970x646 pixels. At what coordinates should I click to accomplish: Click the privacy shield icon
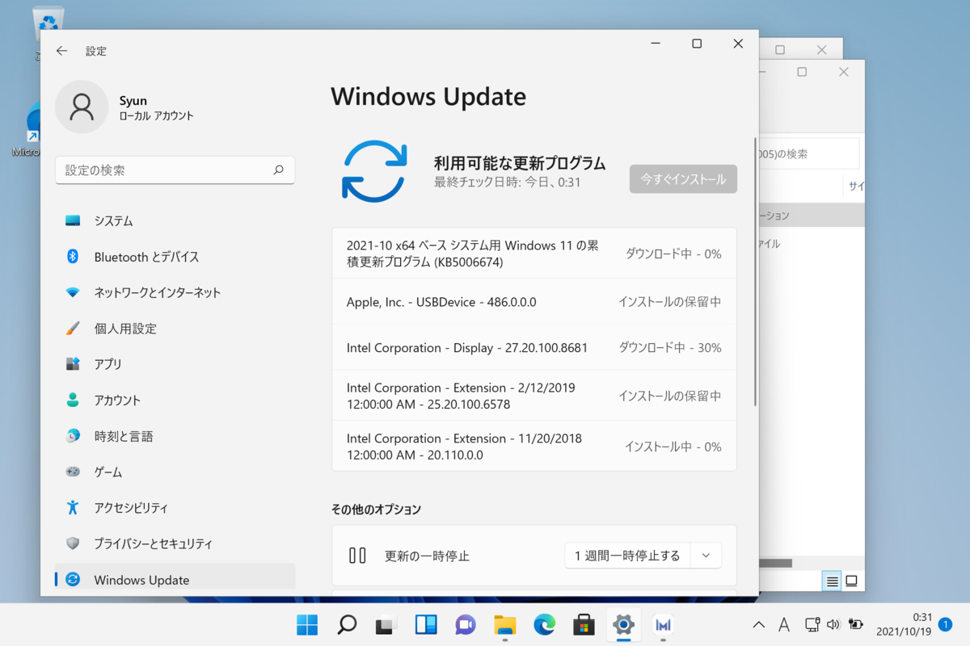coord(73,544)
